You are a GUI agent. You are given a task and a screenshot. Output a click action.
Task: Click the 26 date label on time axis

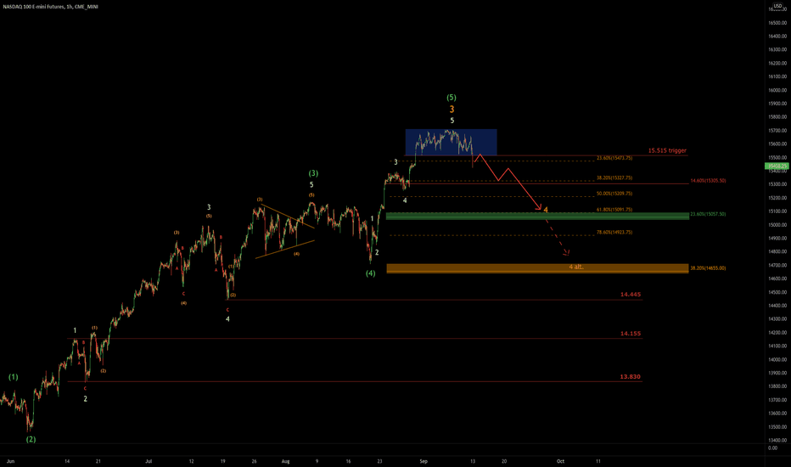point(255,461)
